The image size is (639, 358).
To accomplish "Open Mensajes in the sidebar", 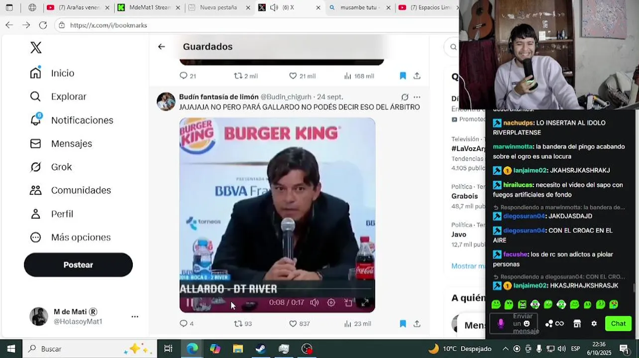I will [x=61, y=143].
